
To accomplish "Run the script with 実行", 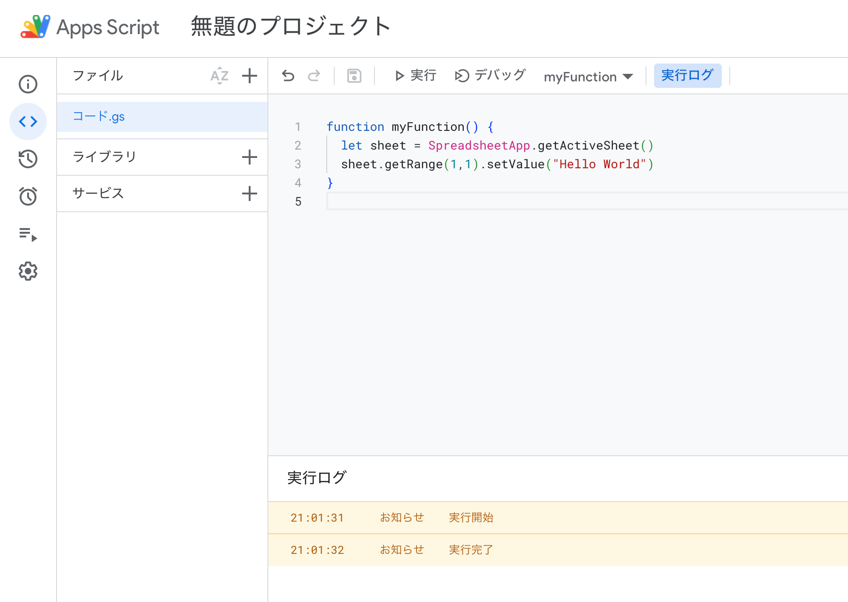I will (414, 75).
